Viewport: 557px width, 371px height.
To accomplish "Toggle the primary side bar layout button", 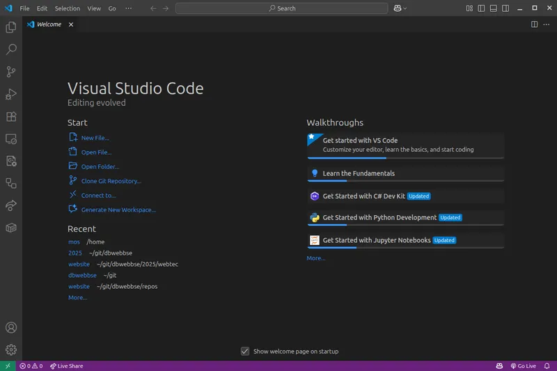I will pos(480,8).
